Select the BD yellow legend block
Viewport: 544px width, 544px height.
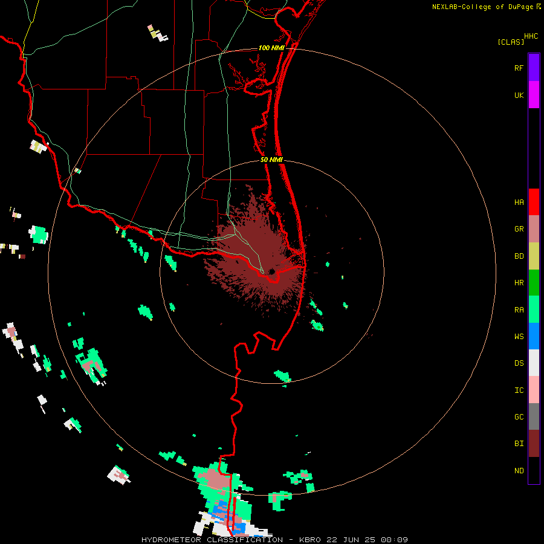(x=534, y=256)
